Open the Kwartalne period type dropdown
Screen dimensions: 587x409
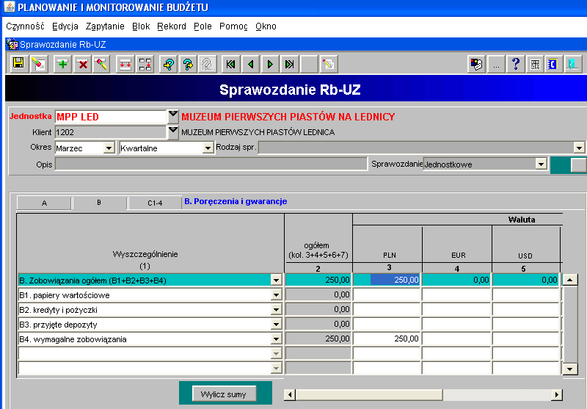pyautogui.click(x=208, y=148)
